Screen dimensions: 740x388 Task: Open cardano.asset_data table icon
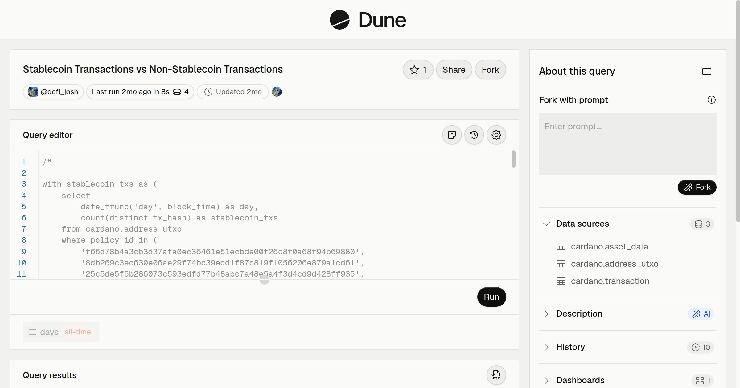tap(561, 247)
